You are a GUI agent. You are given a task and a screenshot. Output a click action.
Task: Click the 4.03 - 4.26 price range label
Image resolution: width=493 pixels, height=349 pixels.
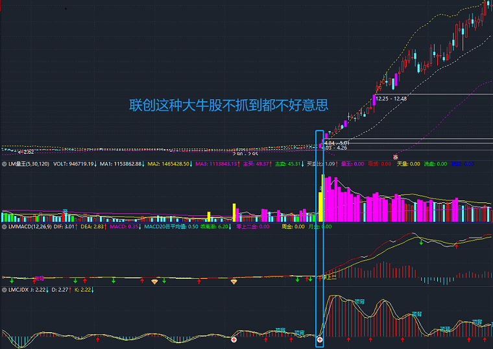[x=335, y=148]
